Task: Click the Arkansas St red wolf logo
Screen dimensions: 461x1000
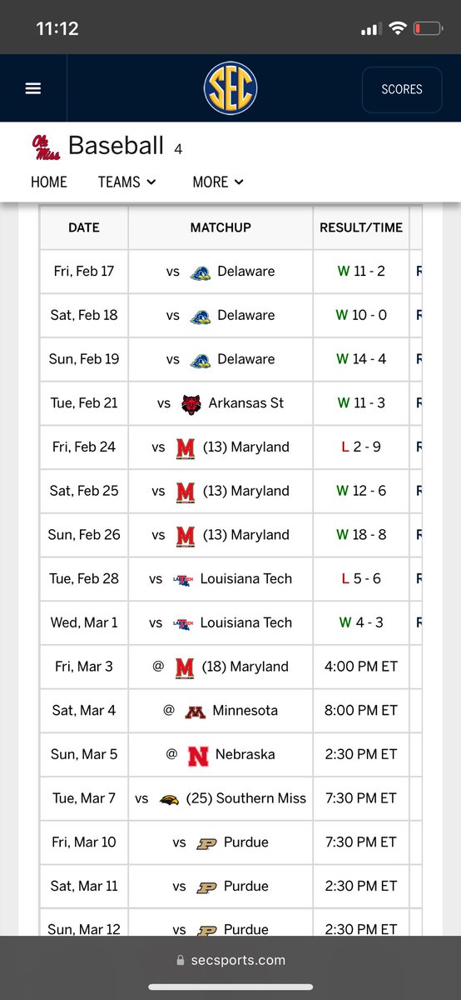Action: coord(191,403)
